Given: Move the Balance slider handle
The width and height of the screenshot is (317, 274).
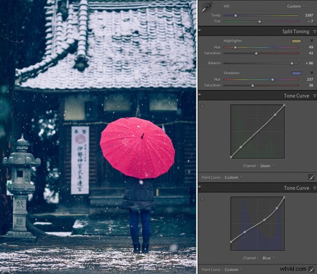Looking at the screenshot, I should click(x=292, y=64).
